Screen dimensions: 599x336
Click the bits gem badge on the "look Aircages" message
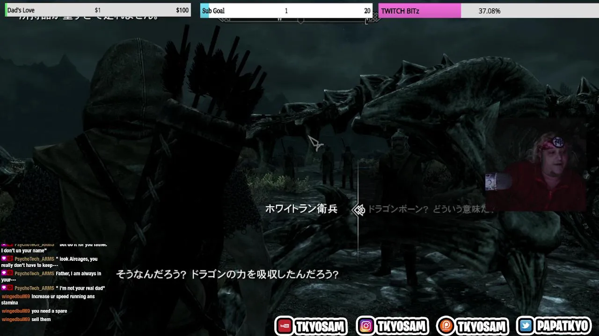(x=4, y=259)
